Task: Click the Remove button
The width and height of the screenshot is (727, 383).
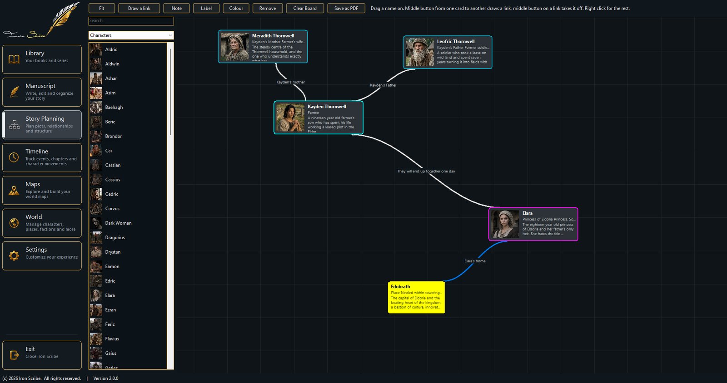Action: point(268,8)
